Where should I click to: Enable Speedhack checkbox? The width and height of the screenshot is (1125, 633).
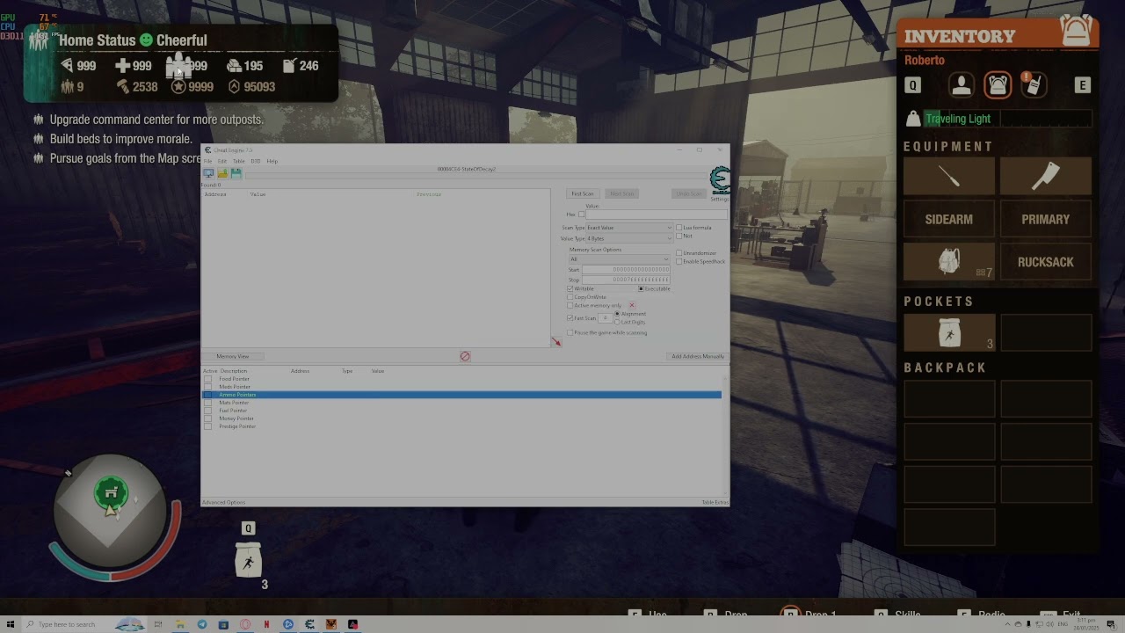tap(679, 261)
